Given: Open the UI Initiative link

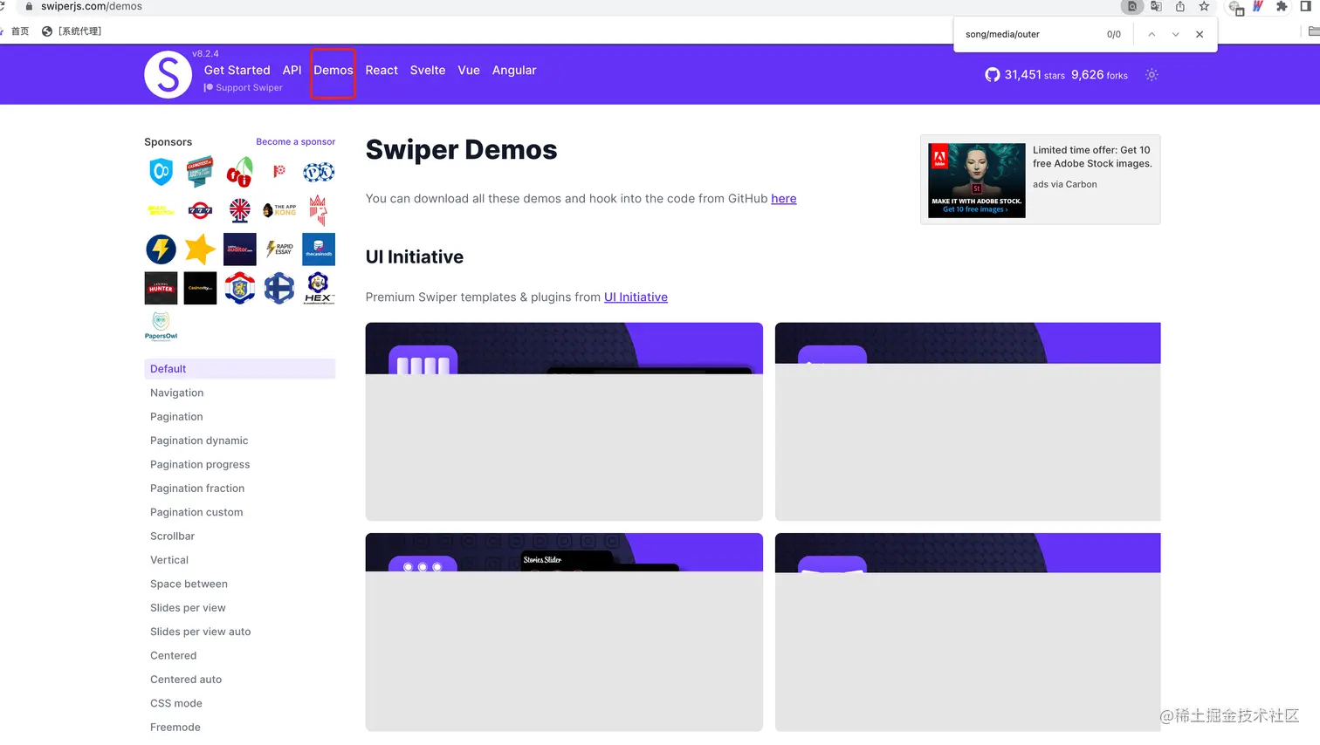Looking at the screenshot, I should (636, 297).
